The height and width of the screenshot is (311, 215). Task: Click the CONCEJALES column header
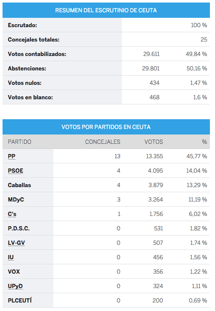[103, 142]
